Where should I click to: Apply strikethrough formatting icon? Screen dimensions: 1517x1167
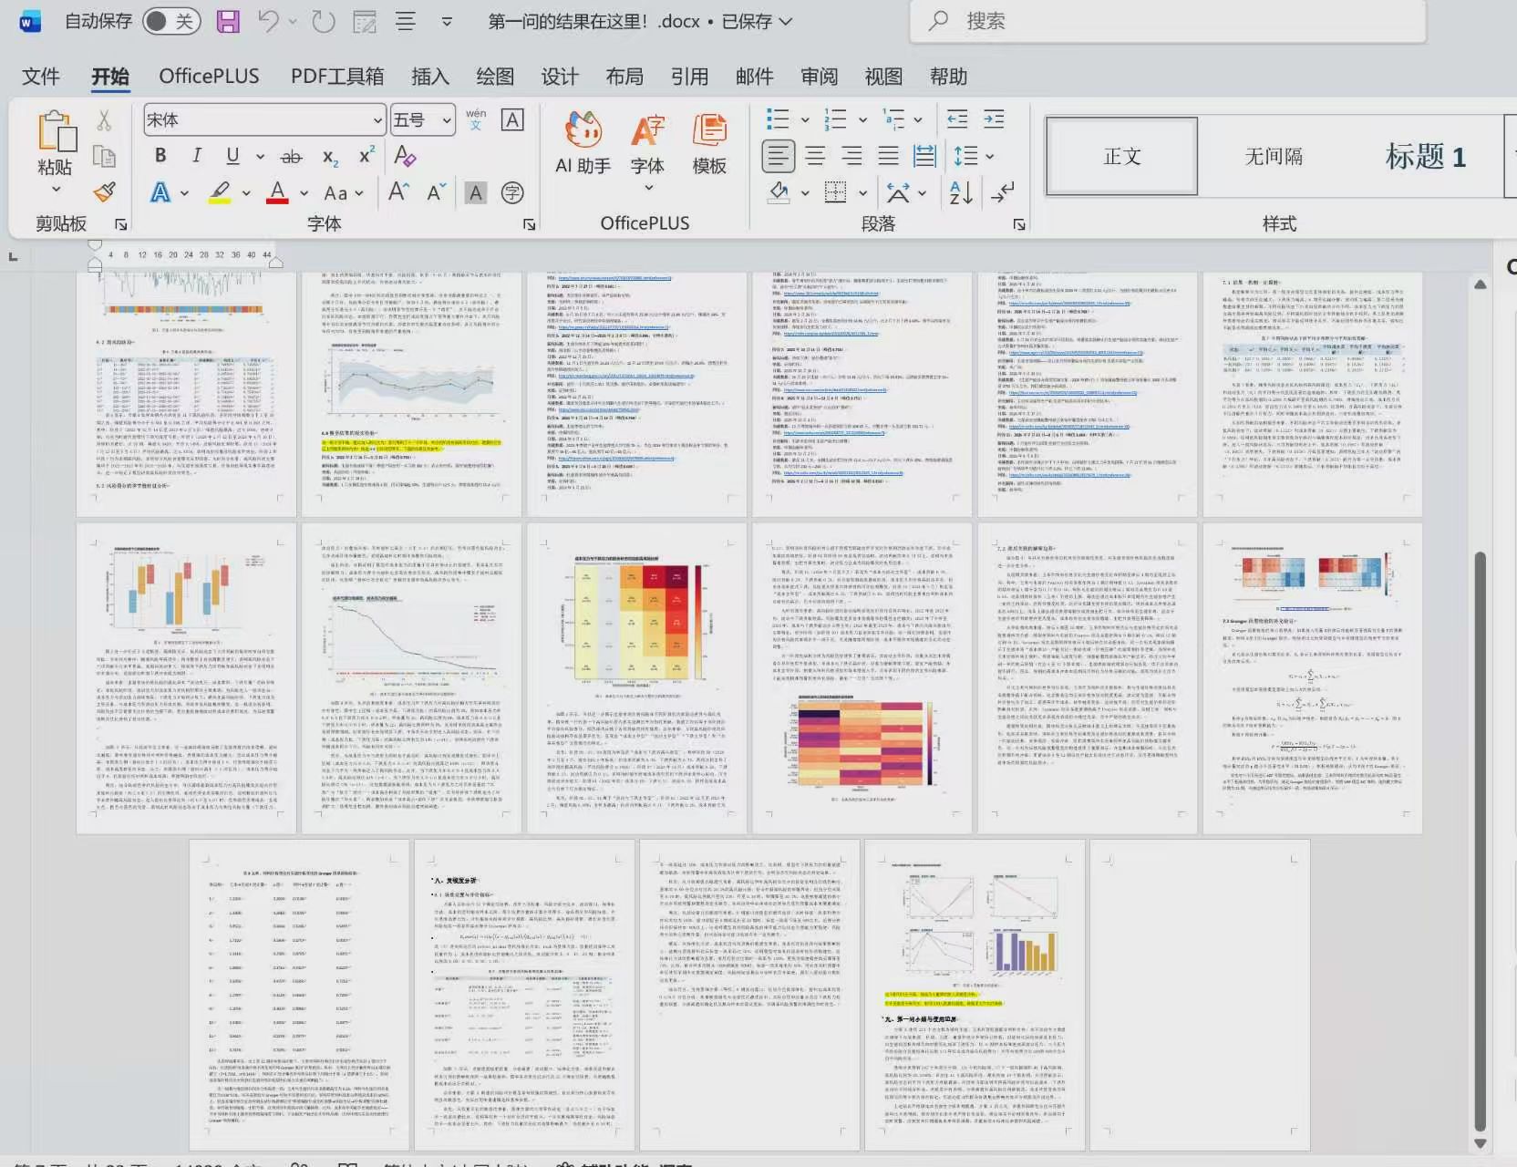click(291, 157)
